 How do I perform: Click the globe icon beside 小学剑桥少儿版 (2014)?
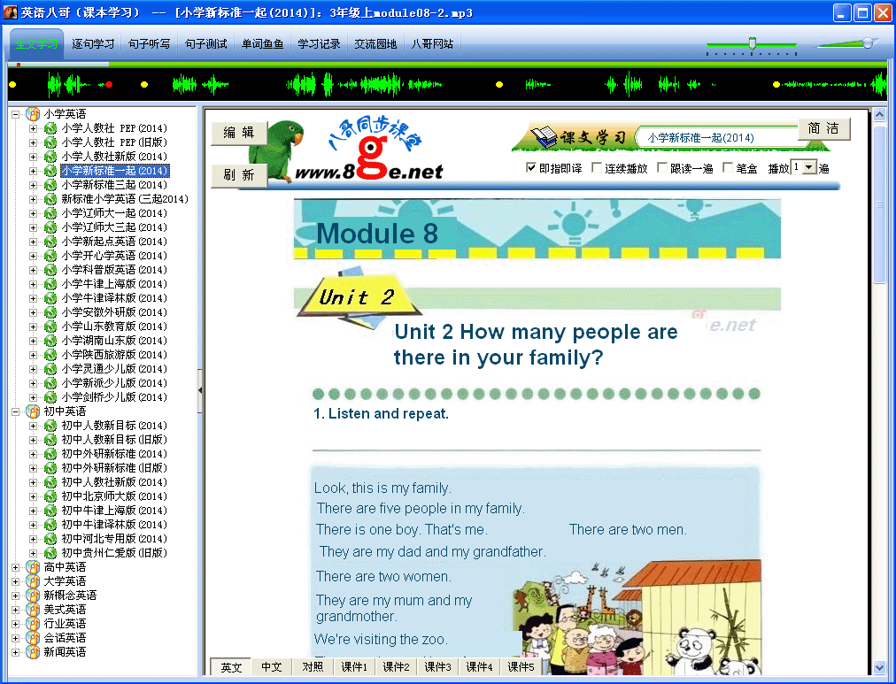[x=50, y=396]
